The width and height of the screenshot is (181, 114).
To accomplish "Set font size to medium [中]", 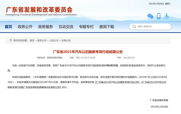I will click(x=129, y=58).
